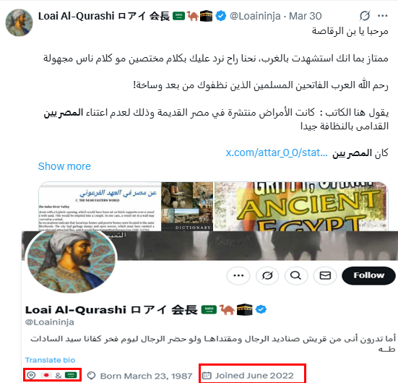This screenshot has width=398, height=383.
Task: Click the eye icon in location row
Action: 31,375
